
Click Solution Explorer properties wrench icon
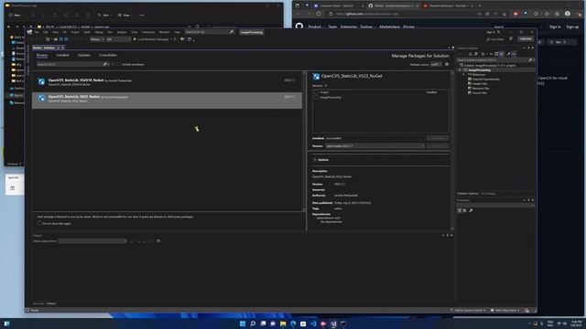(x=508, y=54)
